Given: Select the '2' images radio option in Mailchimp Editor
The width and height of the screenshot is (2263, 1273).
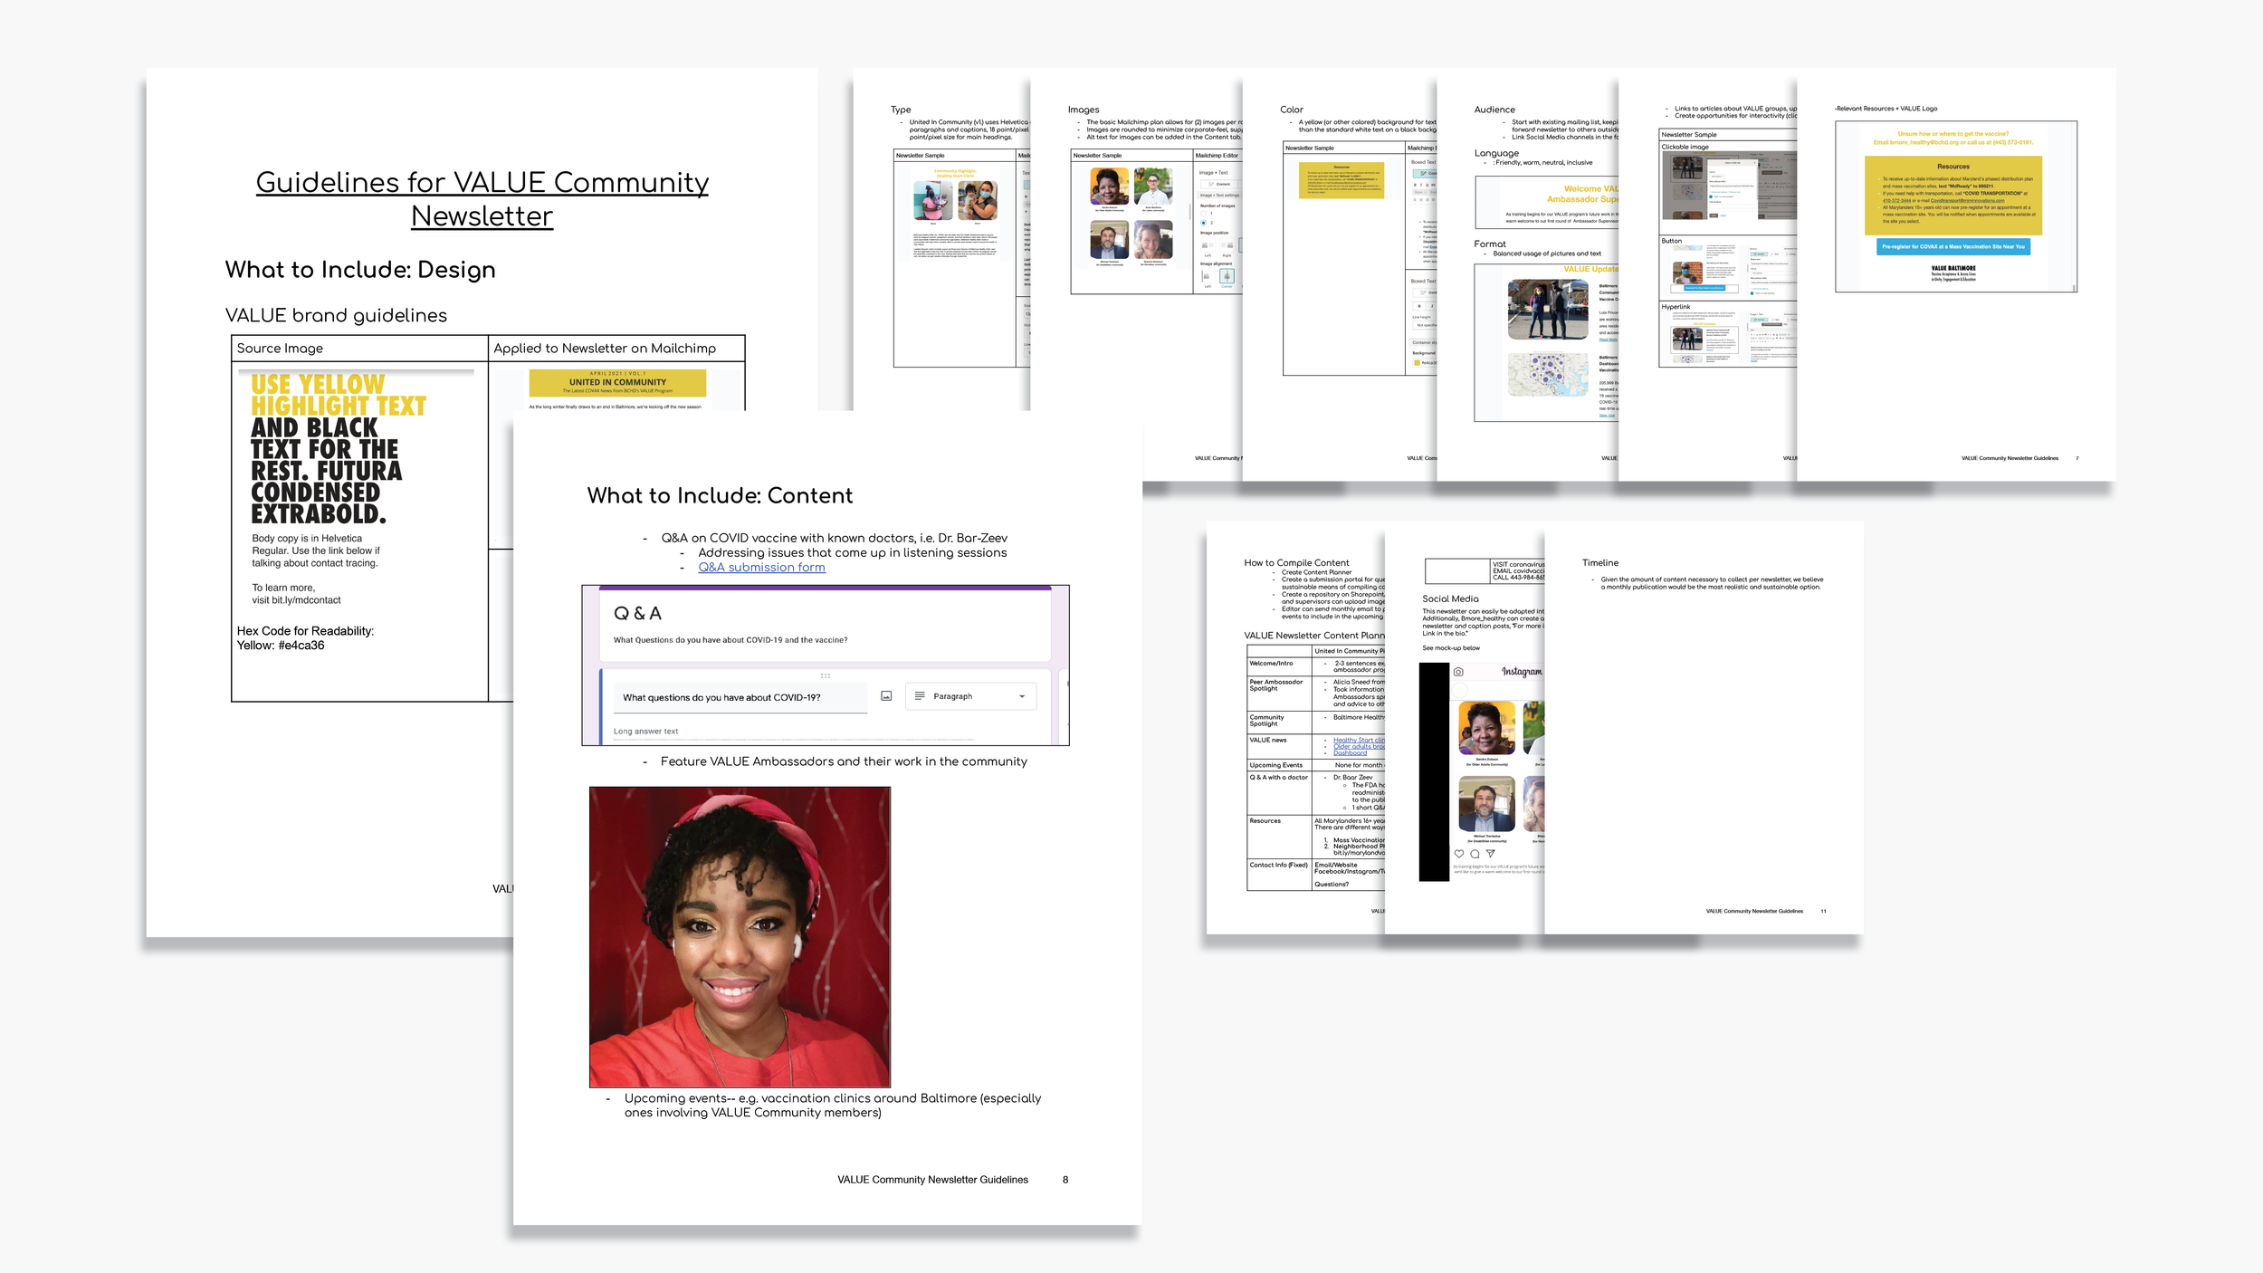Looking at the screenshot, I should 1203,223.
